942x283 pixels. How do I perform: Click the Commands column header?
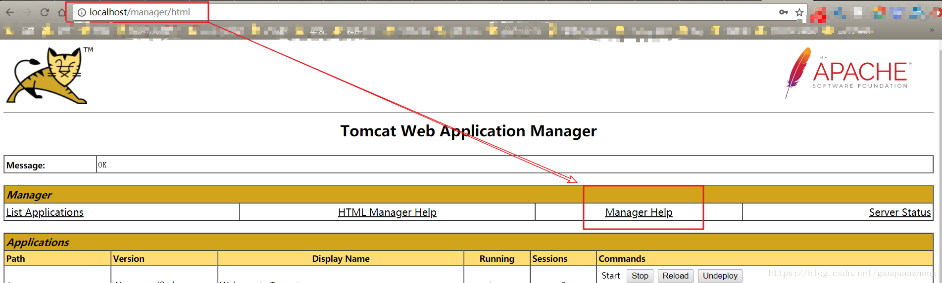tap(765, 259)
